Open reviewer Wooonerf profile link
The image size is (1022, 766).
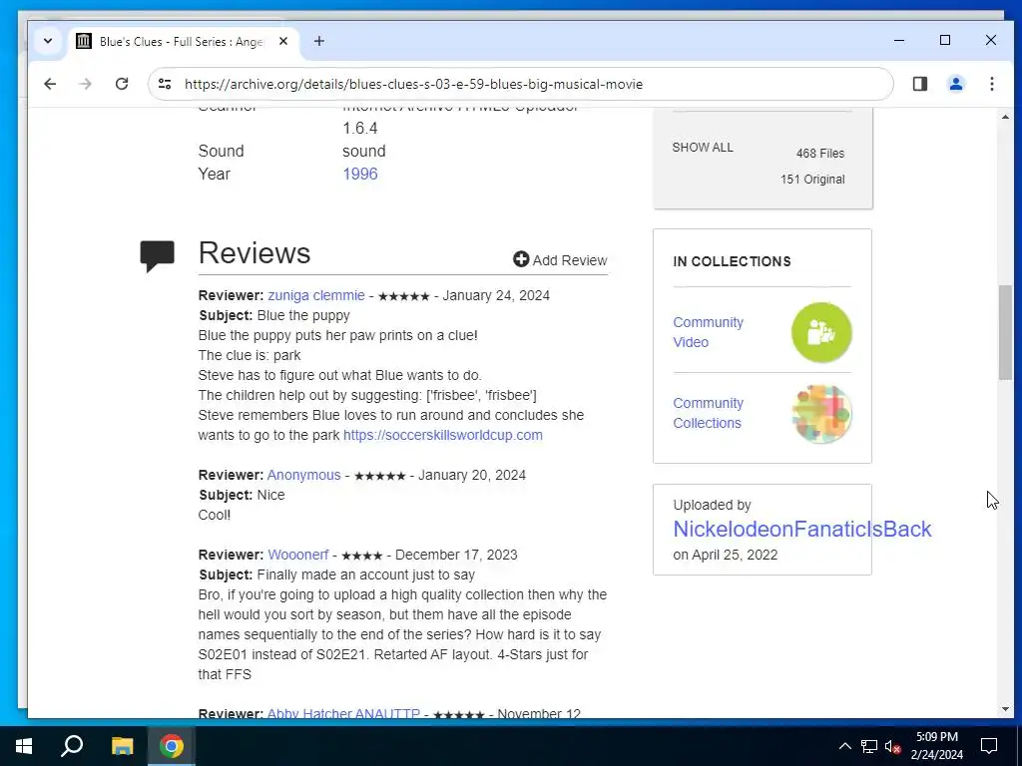[297, 555]
